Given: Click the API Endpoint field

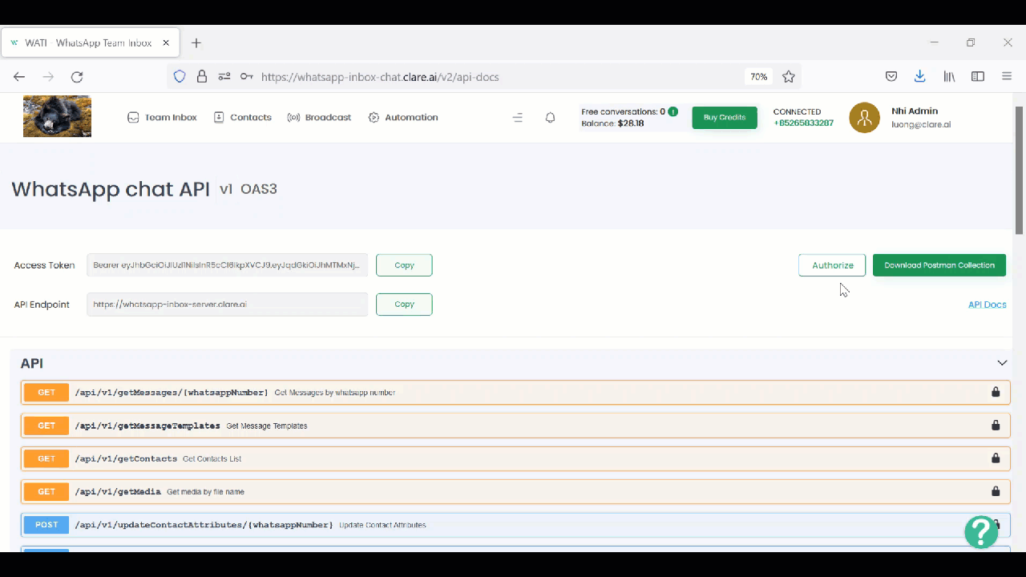Looking at the screenshot, I should pyautogui.click(x=227, y=305).
